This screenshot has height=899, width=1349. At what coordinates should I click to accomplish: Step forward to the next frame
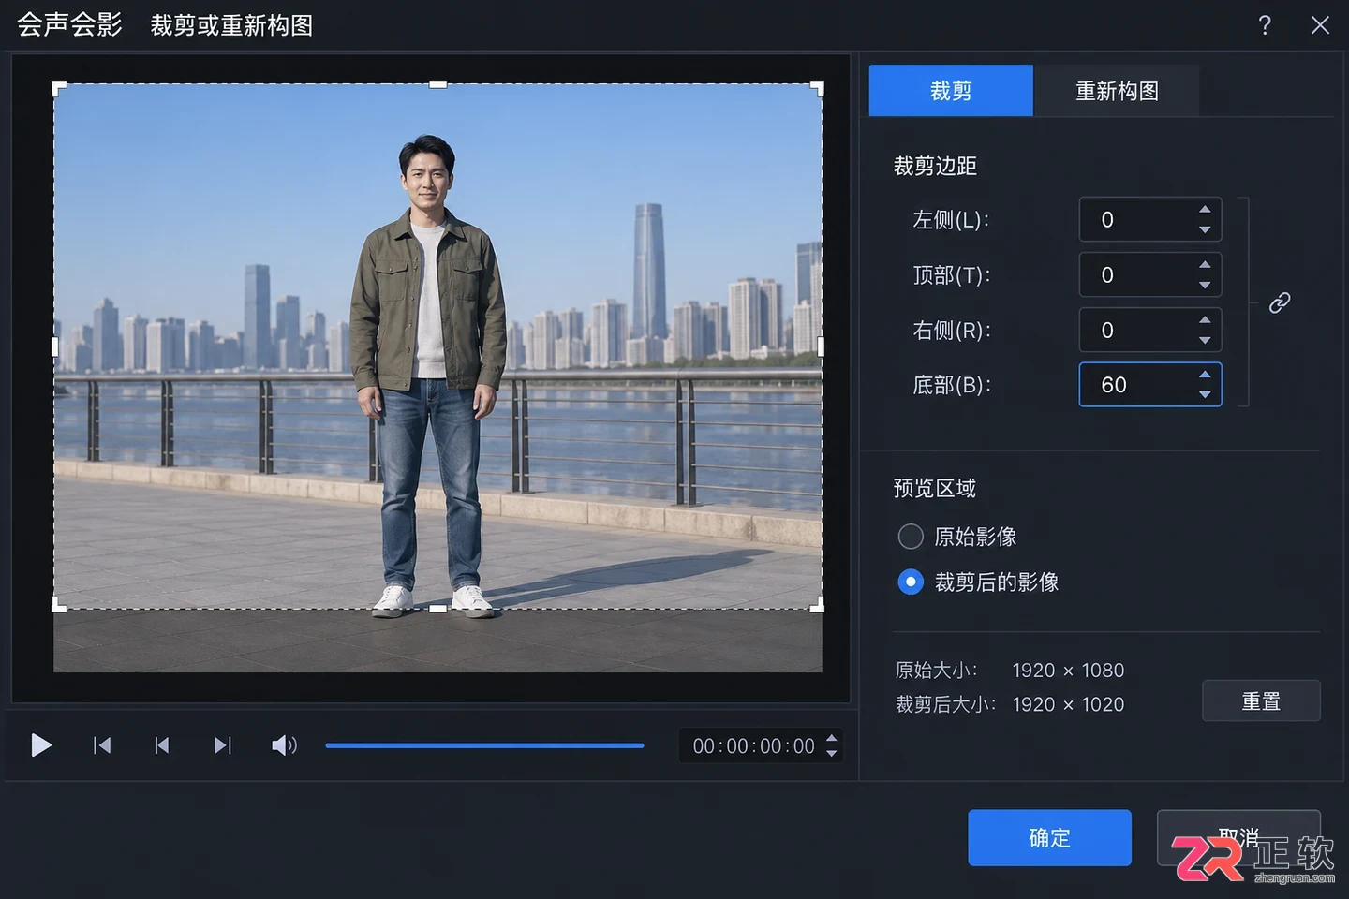tap(222, 745)
